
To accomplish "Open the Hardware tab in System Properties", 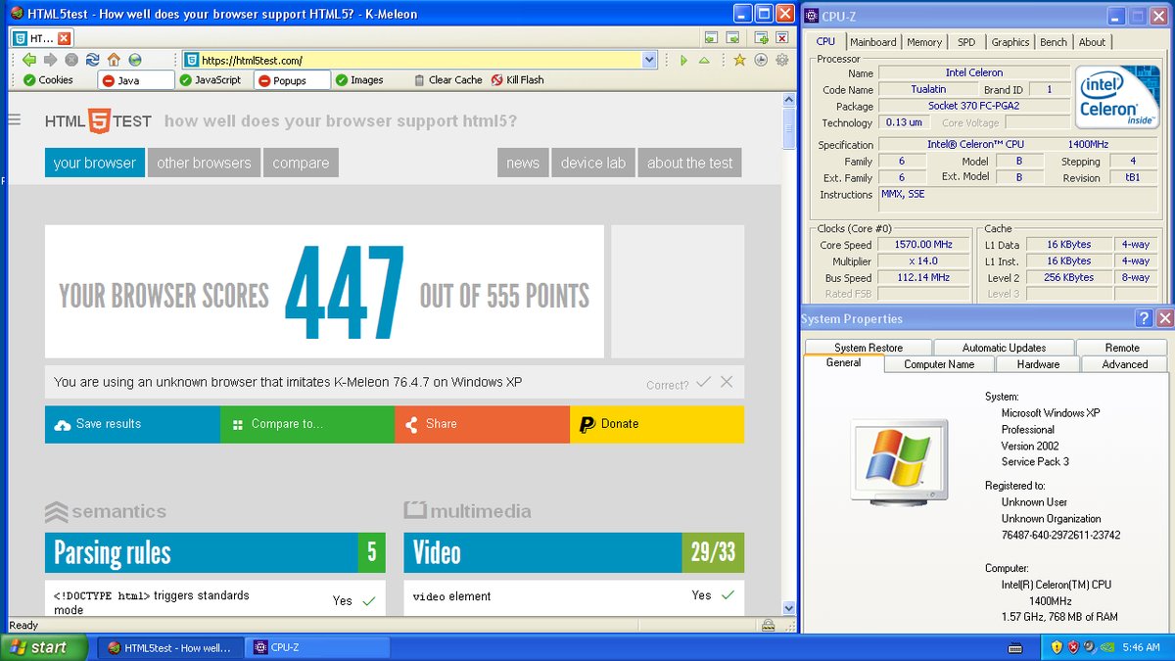I will 1038,364.
